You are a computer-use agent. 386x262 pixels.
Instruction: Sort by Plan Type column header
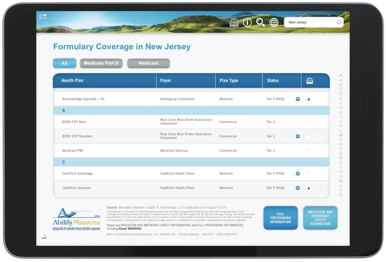239,81
